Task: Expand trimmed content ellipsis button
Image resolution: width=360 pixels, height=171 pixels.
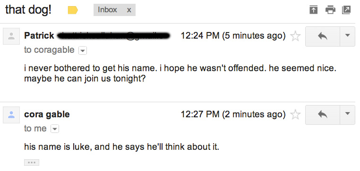Action: pyautogui.click(x=32, y=163)
